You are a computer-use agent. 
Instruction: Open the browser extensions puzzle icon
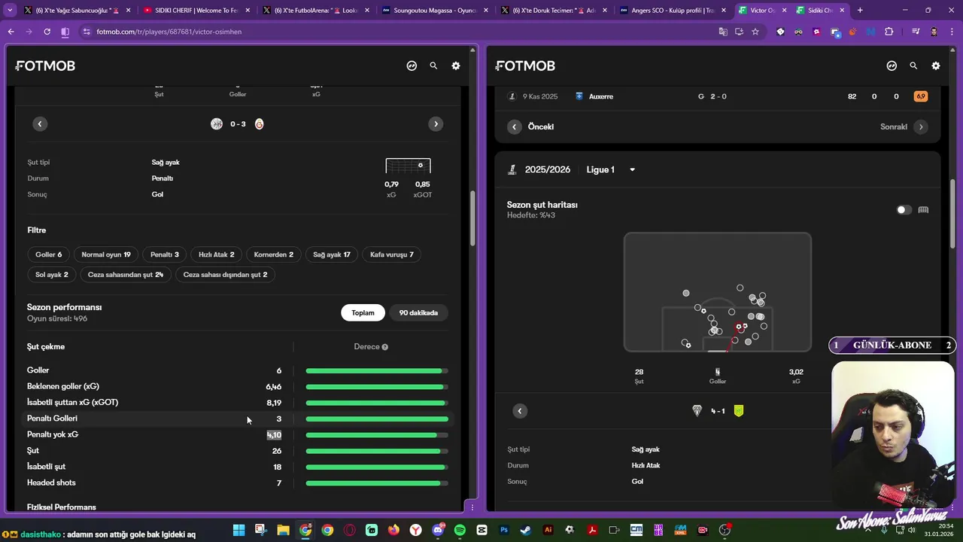point(889,32)
